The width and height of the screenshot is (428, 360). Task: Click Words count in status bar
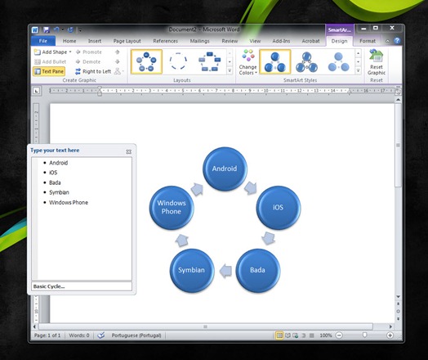coord(79,335)
